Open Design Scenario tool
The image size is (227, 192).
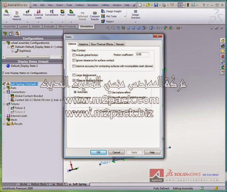(135, 14)
